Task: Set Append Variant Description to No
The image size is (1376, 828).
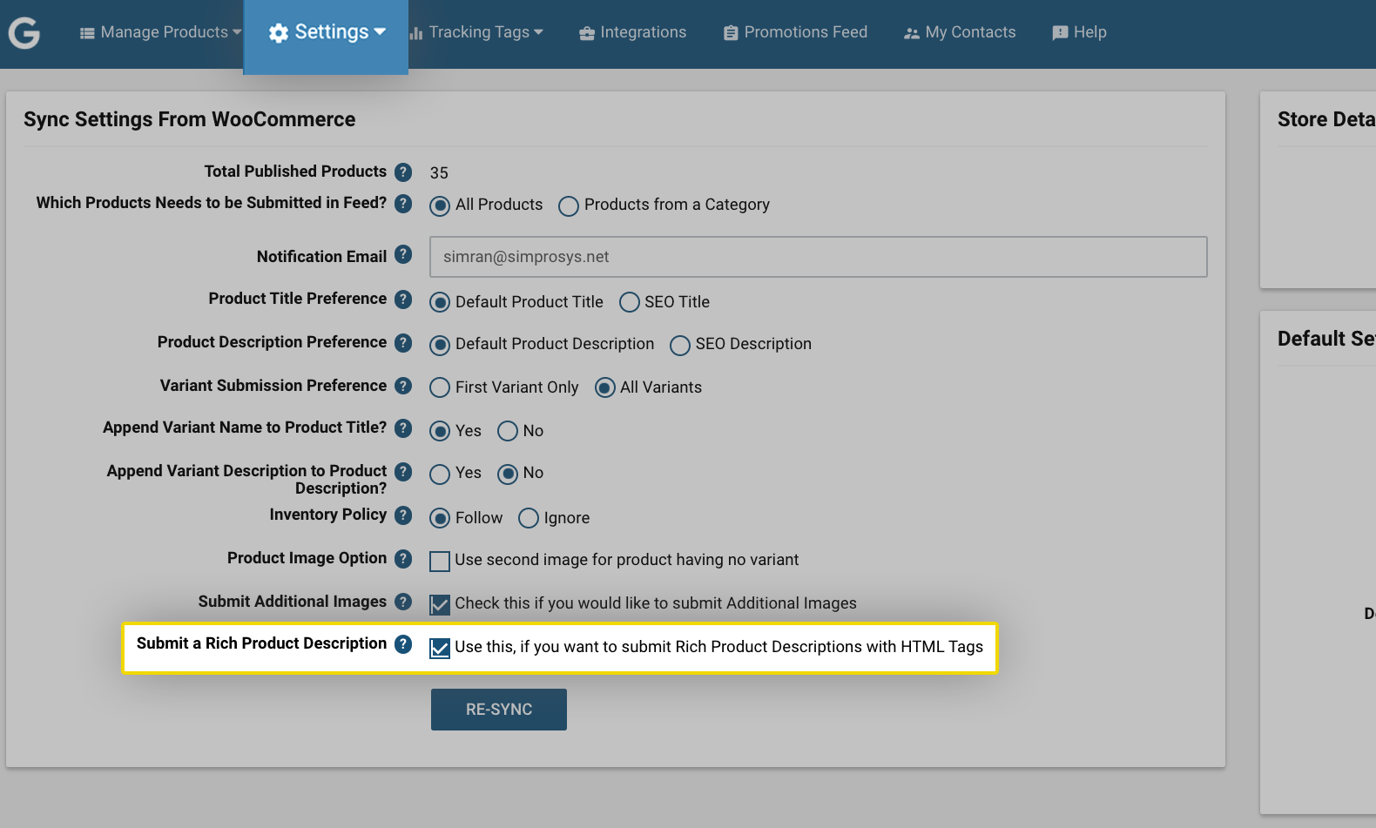Action: coord(508,474)
